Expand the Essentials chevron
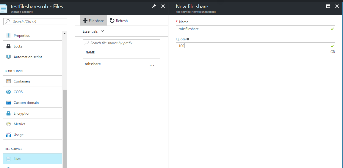The image size is (343, 168). pos(102,31)
